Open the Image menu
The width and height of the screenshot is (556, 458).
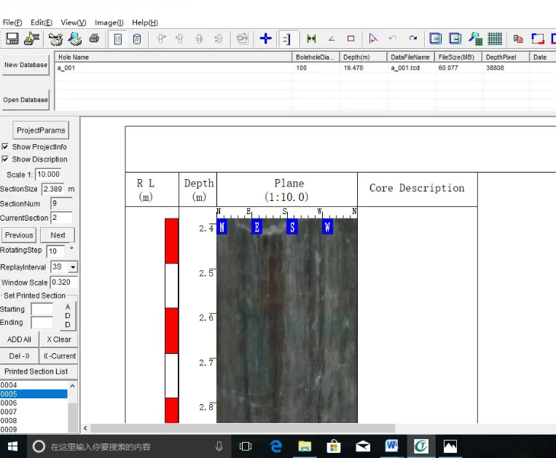point(109,23)
